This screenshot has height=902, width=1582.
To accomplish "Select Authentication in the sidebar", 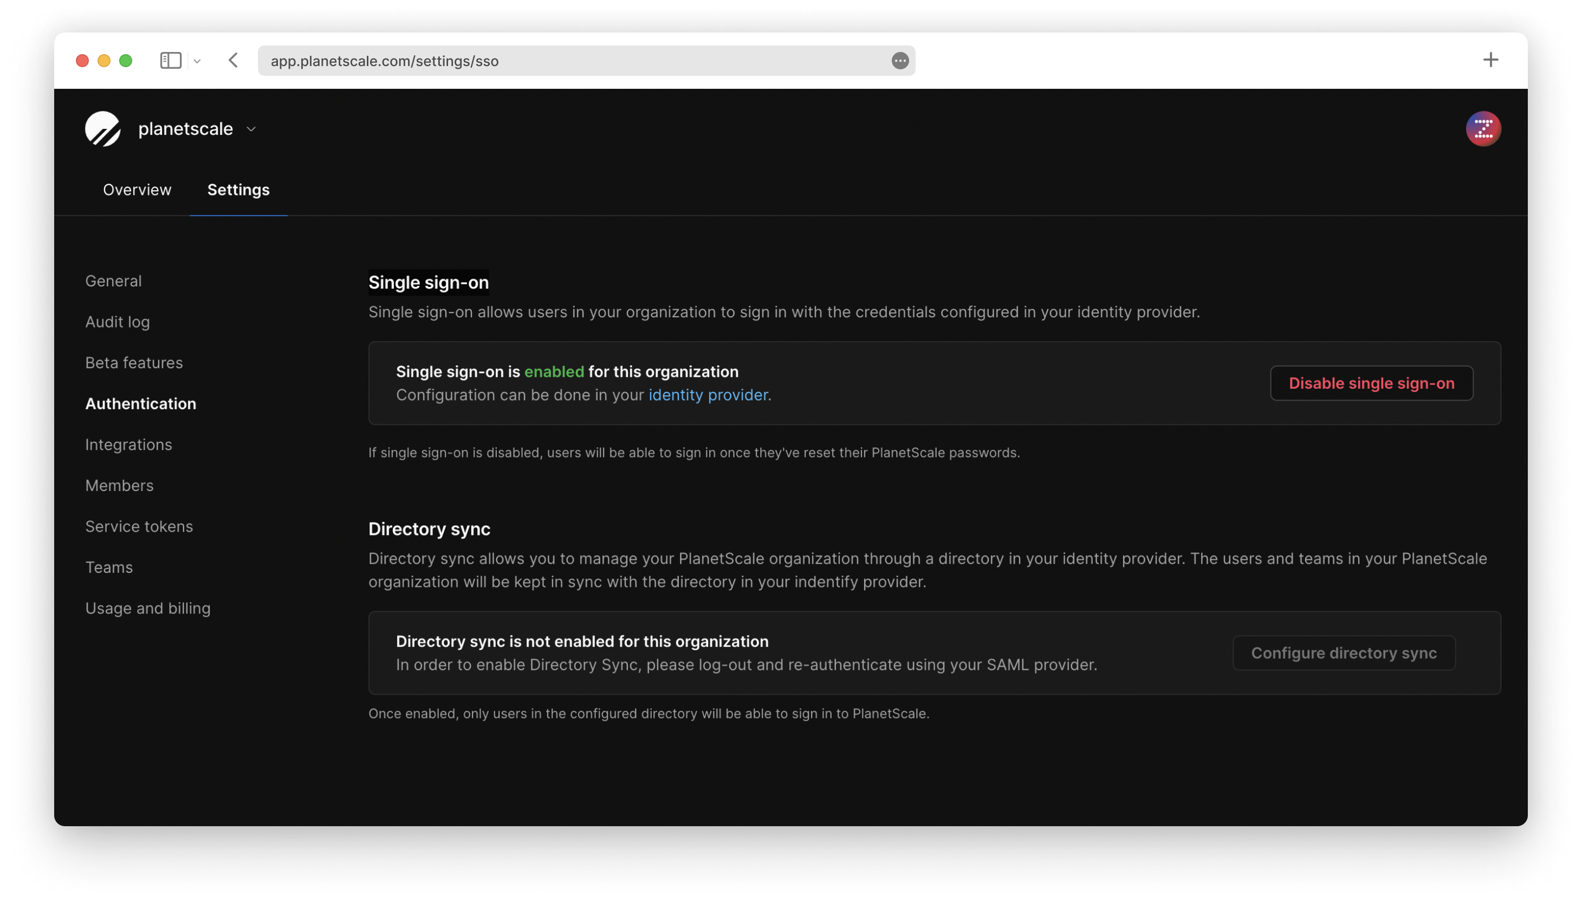I will (x=141, y=403).
